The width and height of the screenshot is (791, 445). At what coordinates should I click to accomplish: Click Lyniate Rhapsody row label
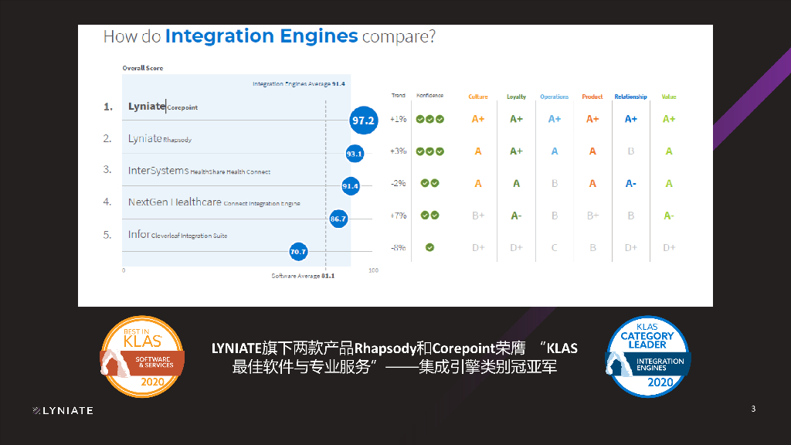[x=159, y=139]
